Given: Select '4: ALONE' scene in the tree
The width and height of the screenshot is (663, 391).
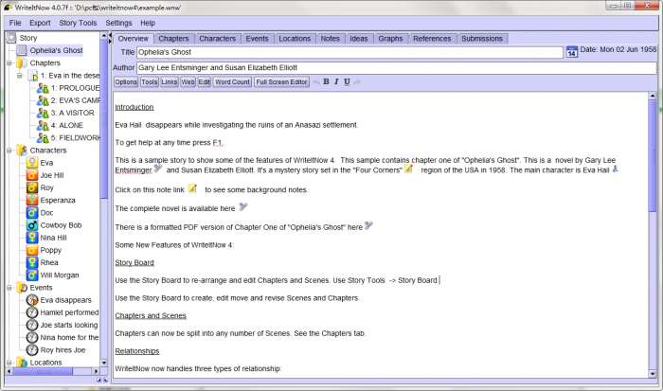Looking at the screenshot, I should pyautogui.click(x=67, y=126).
